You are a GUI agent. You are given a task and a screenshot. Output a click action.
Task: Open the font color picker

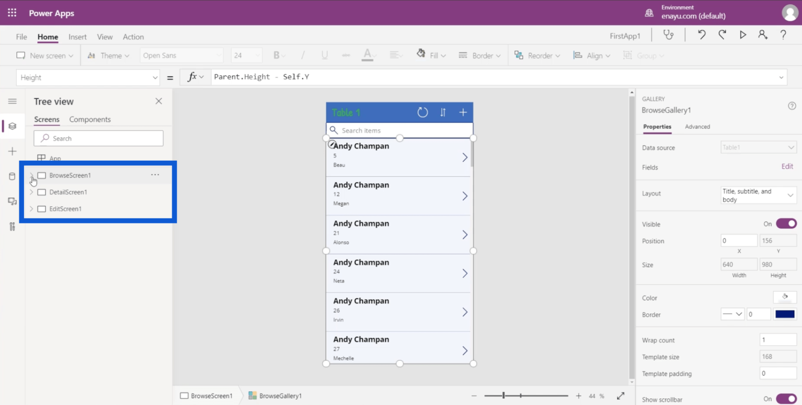pos(368,55)
